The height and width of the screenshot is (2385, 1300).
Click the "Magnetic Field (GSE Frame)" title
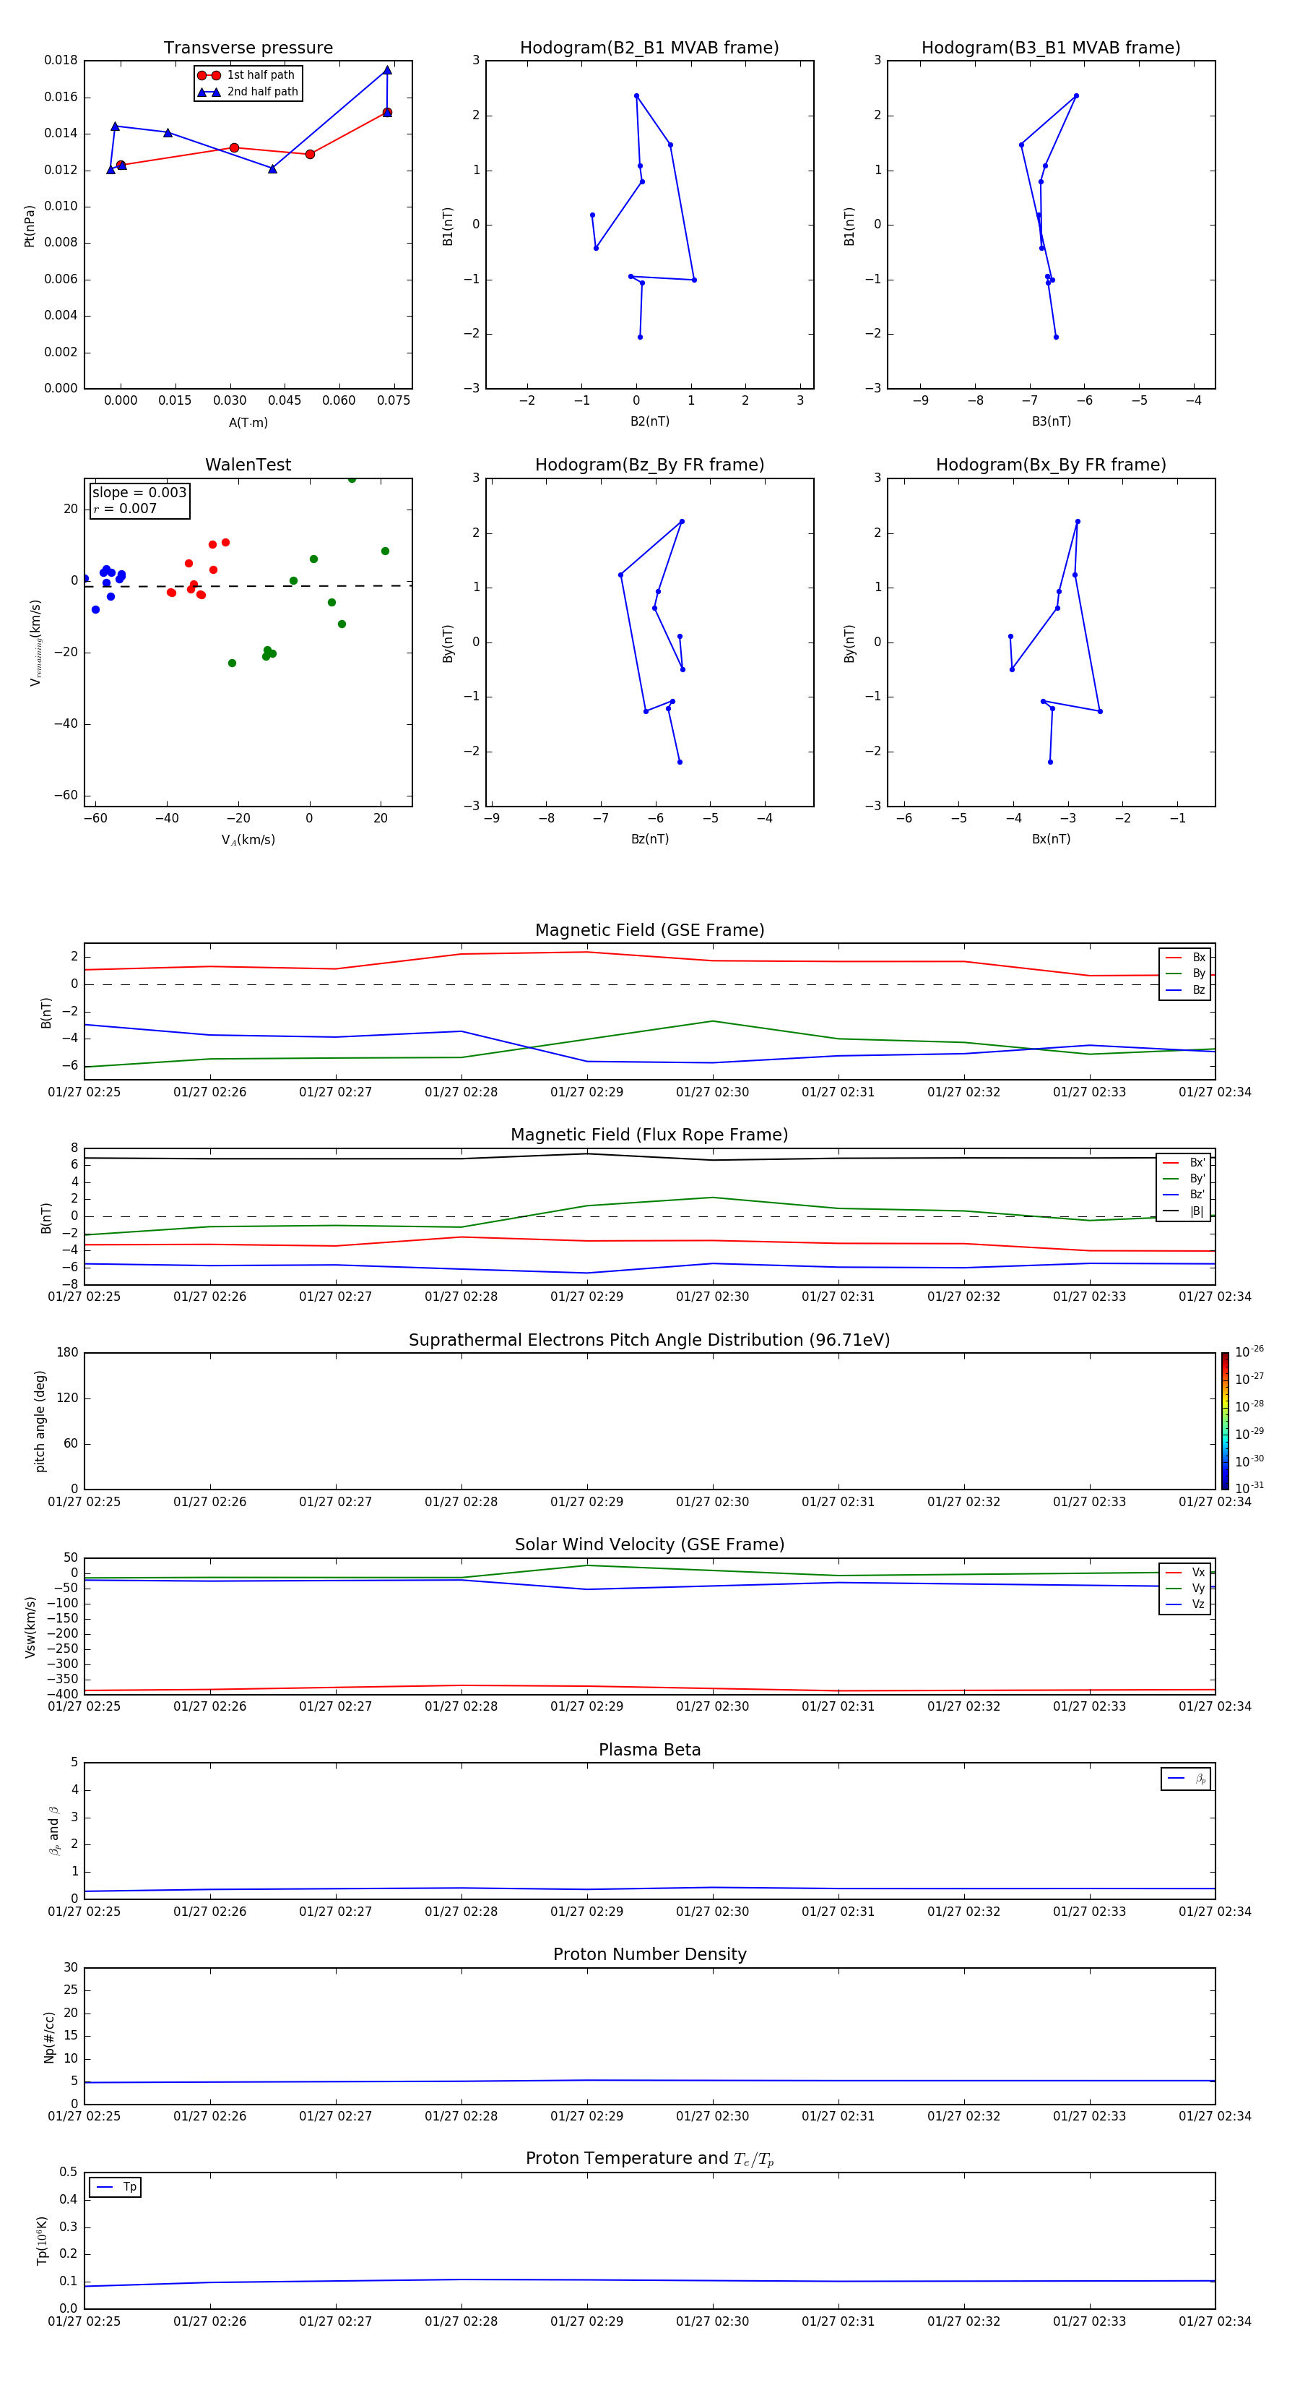point(649,930)
